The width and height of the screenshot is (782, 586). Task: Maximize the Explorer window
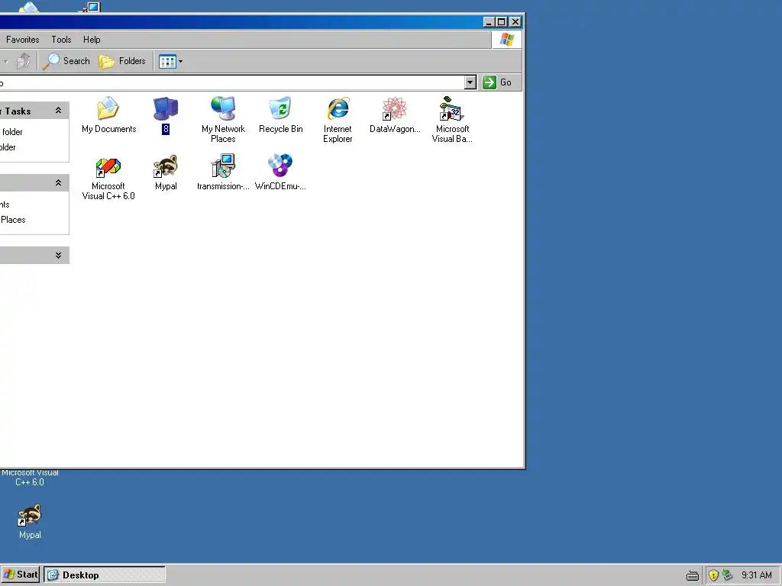[502, 22]
